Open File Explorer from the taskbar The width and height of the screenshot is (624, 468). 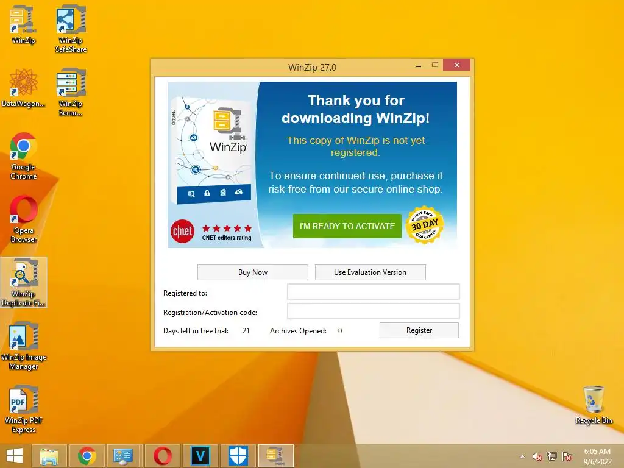click(x=49, y=456)
